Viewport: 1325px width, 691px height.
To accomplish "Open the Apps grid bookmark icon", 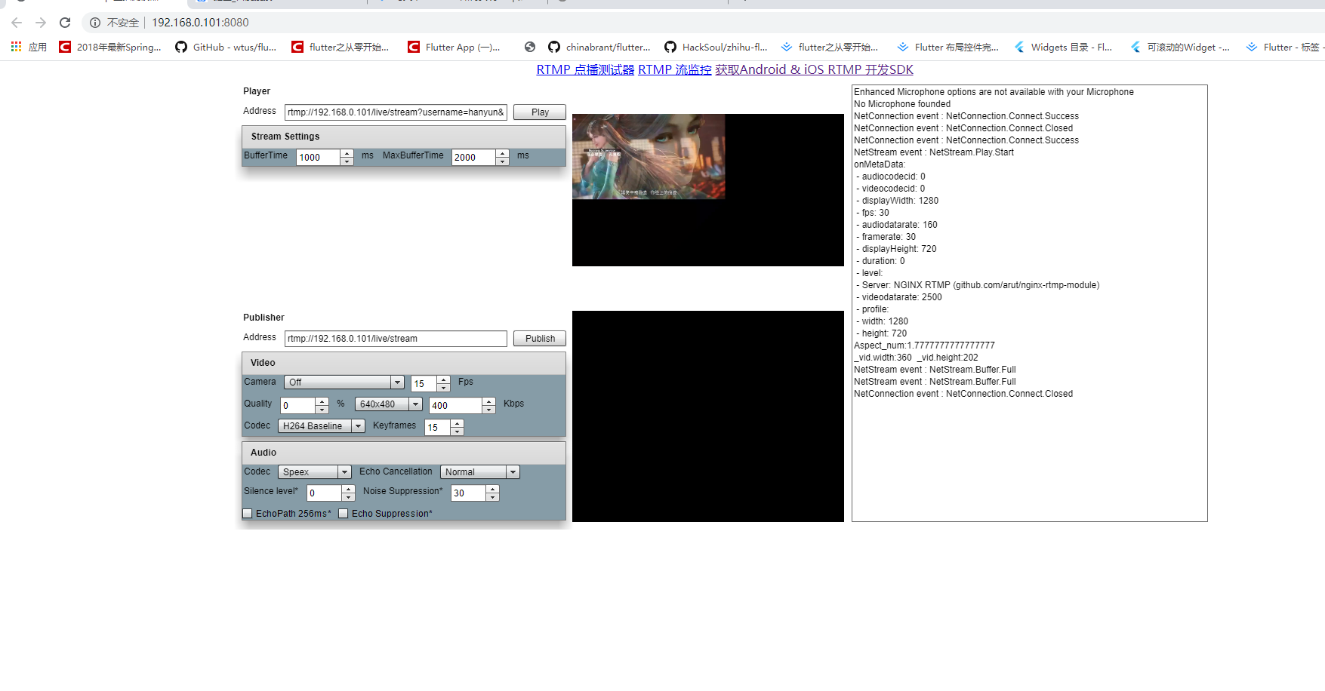I will tap(16, 47).
